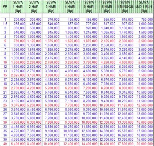Select the "SEWA 5 HARI (Rp)" header

click(89, 7)
